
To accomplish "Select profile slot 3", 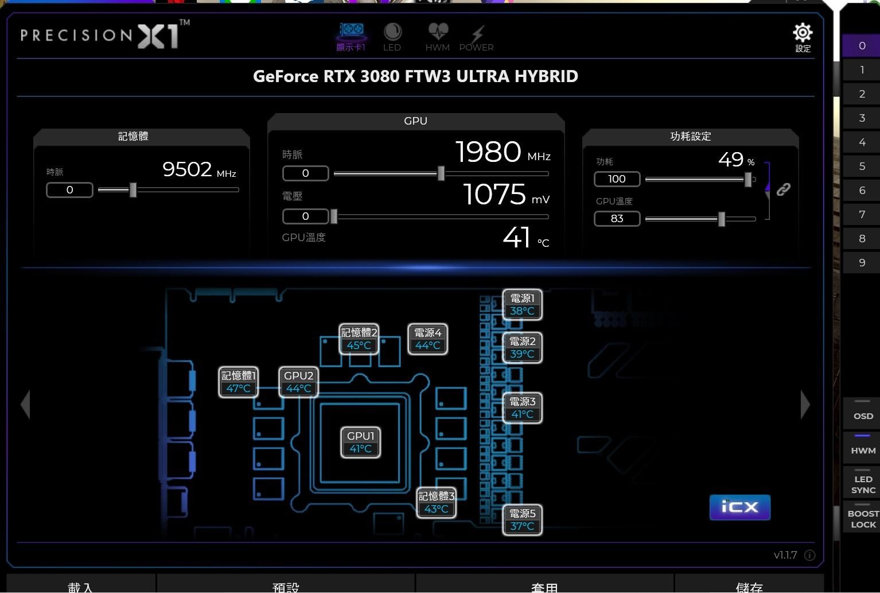I will pyautogui.click(x=862, y=118).
